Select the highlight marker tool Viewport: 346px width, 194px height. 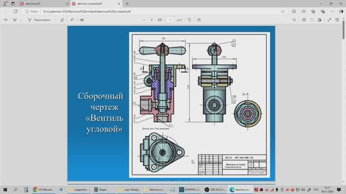[x=15, y=20]
